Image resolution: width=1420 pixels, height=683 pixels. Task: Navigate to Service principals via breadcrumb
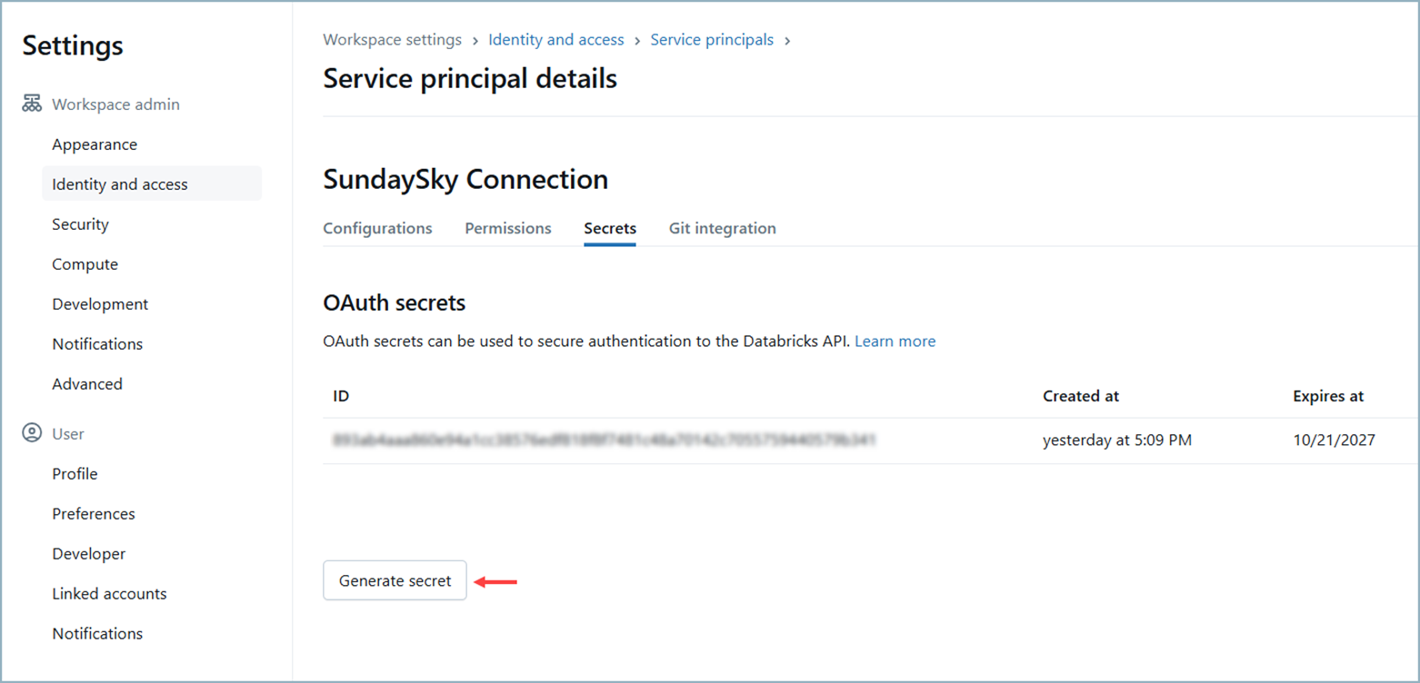[x=712, y=40]
